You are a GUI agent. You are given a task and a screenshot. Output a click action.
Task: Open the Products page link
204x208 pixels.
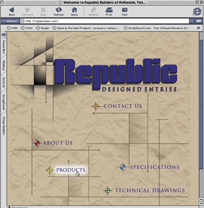point(71,170)
